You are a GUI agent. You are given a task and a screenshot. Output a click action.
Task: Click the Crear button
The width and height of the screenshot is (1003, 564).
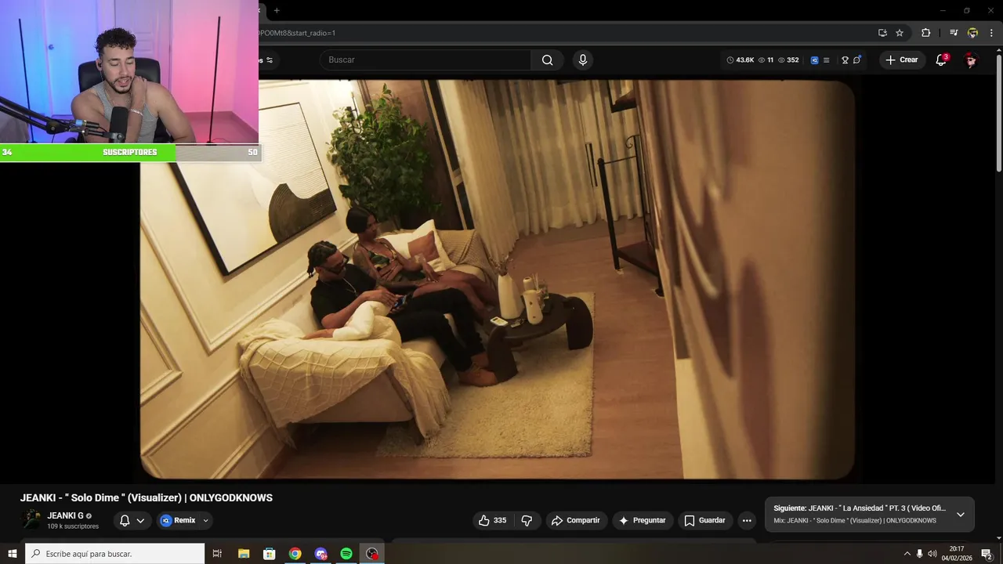[x=901, y=60]
